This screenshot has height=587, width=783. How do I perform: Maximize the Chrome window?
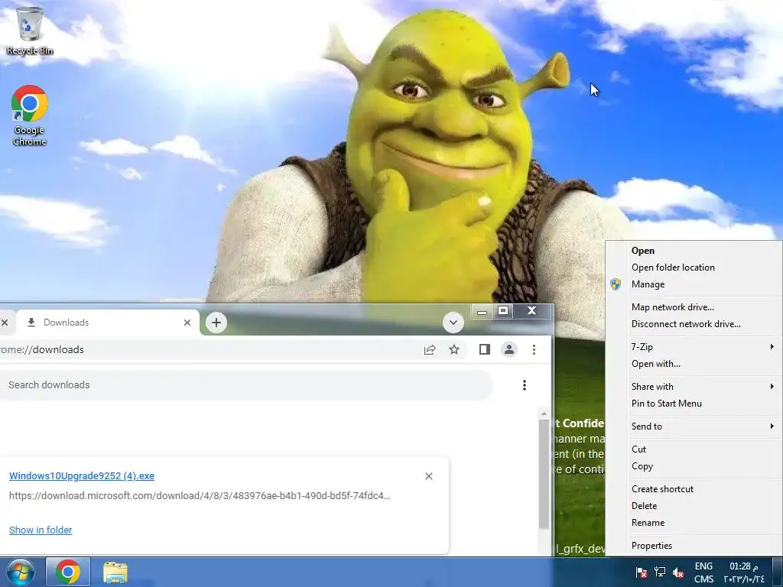(x=503, y=311)
